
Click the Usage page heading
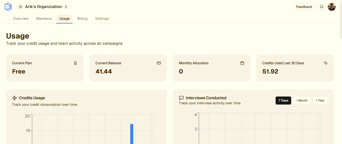click(x=18, y=36)
